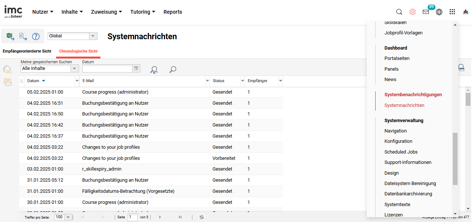The image size is (472, 222).
Task: Switch to the Empfängerorientierte Sicht tab
Action: pyautogui.click(x=27, y=51)
